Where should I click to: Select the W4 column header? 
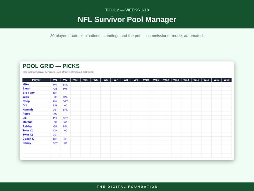pos(85,80)
